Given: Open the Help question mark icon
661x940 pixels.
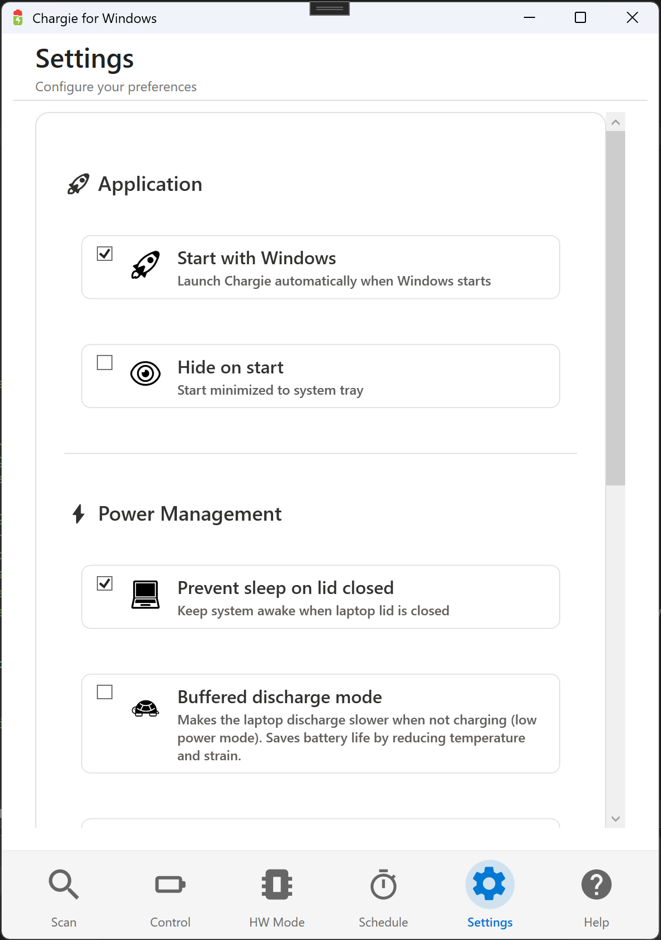Looking at the screenshot, I should 596,885.
